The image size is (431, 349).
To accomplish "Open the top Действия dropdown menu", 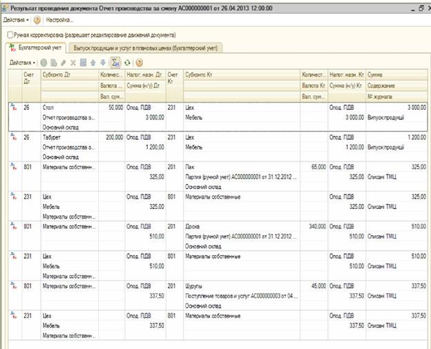I will click(16, 20).
